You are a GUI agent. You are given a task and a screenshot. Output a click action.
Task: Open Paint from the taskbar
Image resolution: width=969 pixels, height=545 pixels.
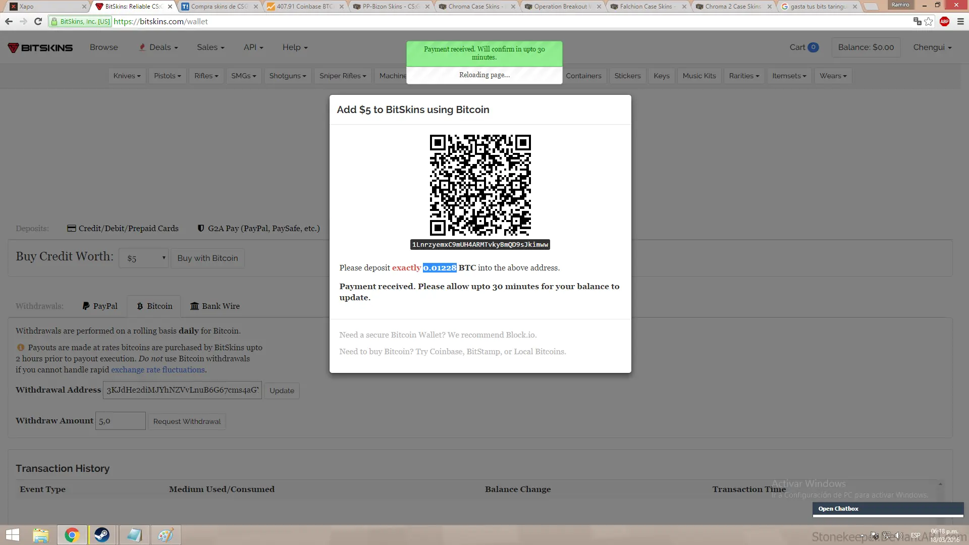(x=166, y=535)
